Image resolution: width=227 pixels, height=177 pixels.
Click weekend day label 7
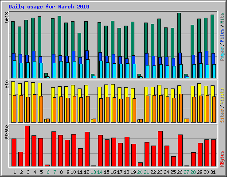(55, 172)
